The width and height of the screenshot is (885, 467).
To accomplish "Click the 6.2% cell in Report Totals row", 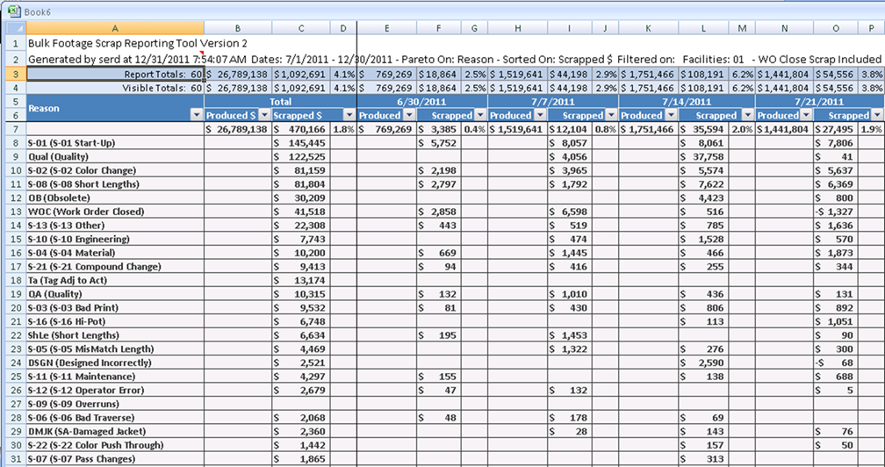I will click(742, 74).
